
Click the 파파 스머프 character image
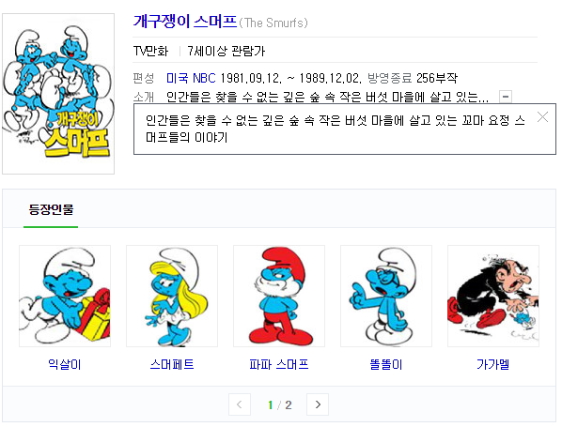[x=279, y=296]
